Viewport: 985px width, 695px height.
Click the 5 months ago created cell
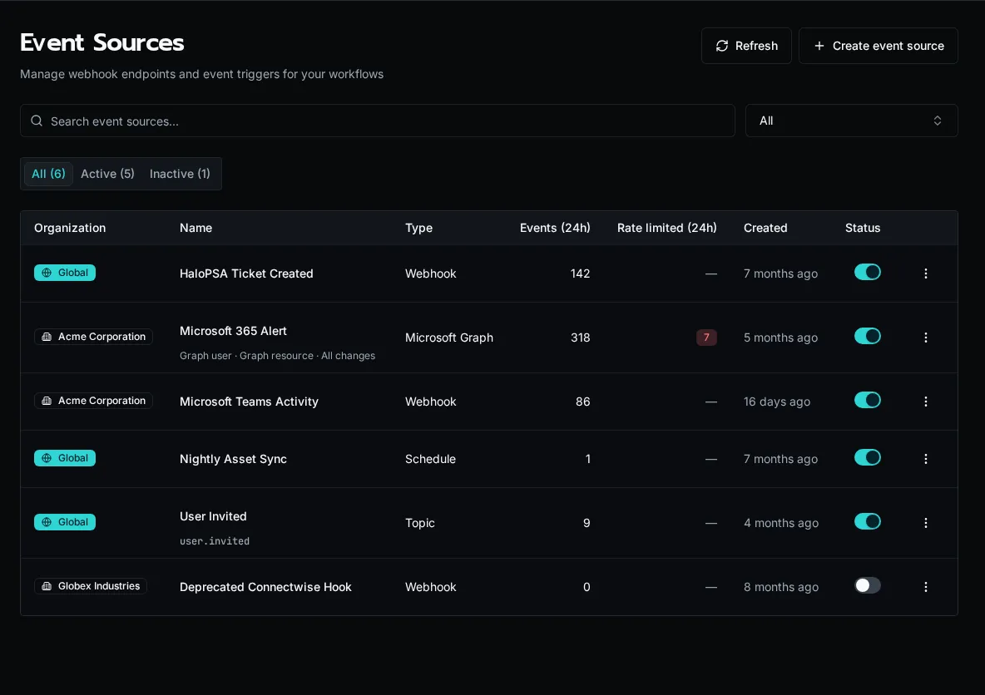click(x=780, y=338)
